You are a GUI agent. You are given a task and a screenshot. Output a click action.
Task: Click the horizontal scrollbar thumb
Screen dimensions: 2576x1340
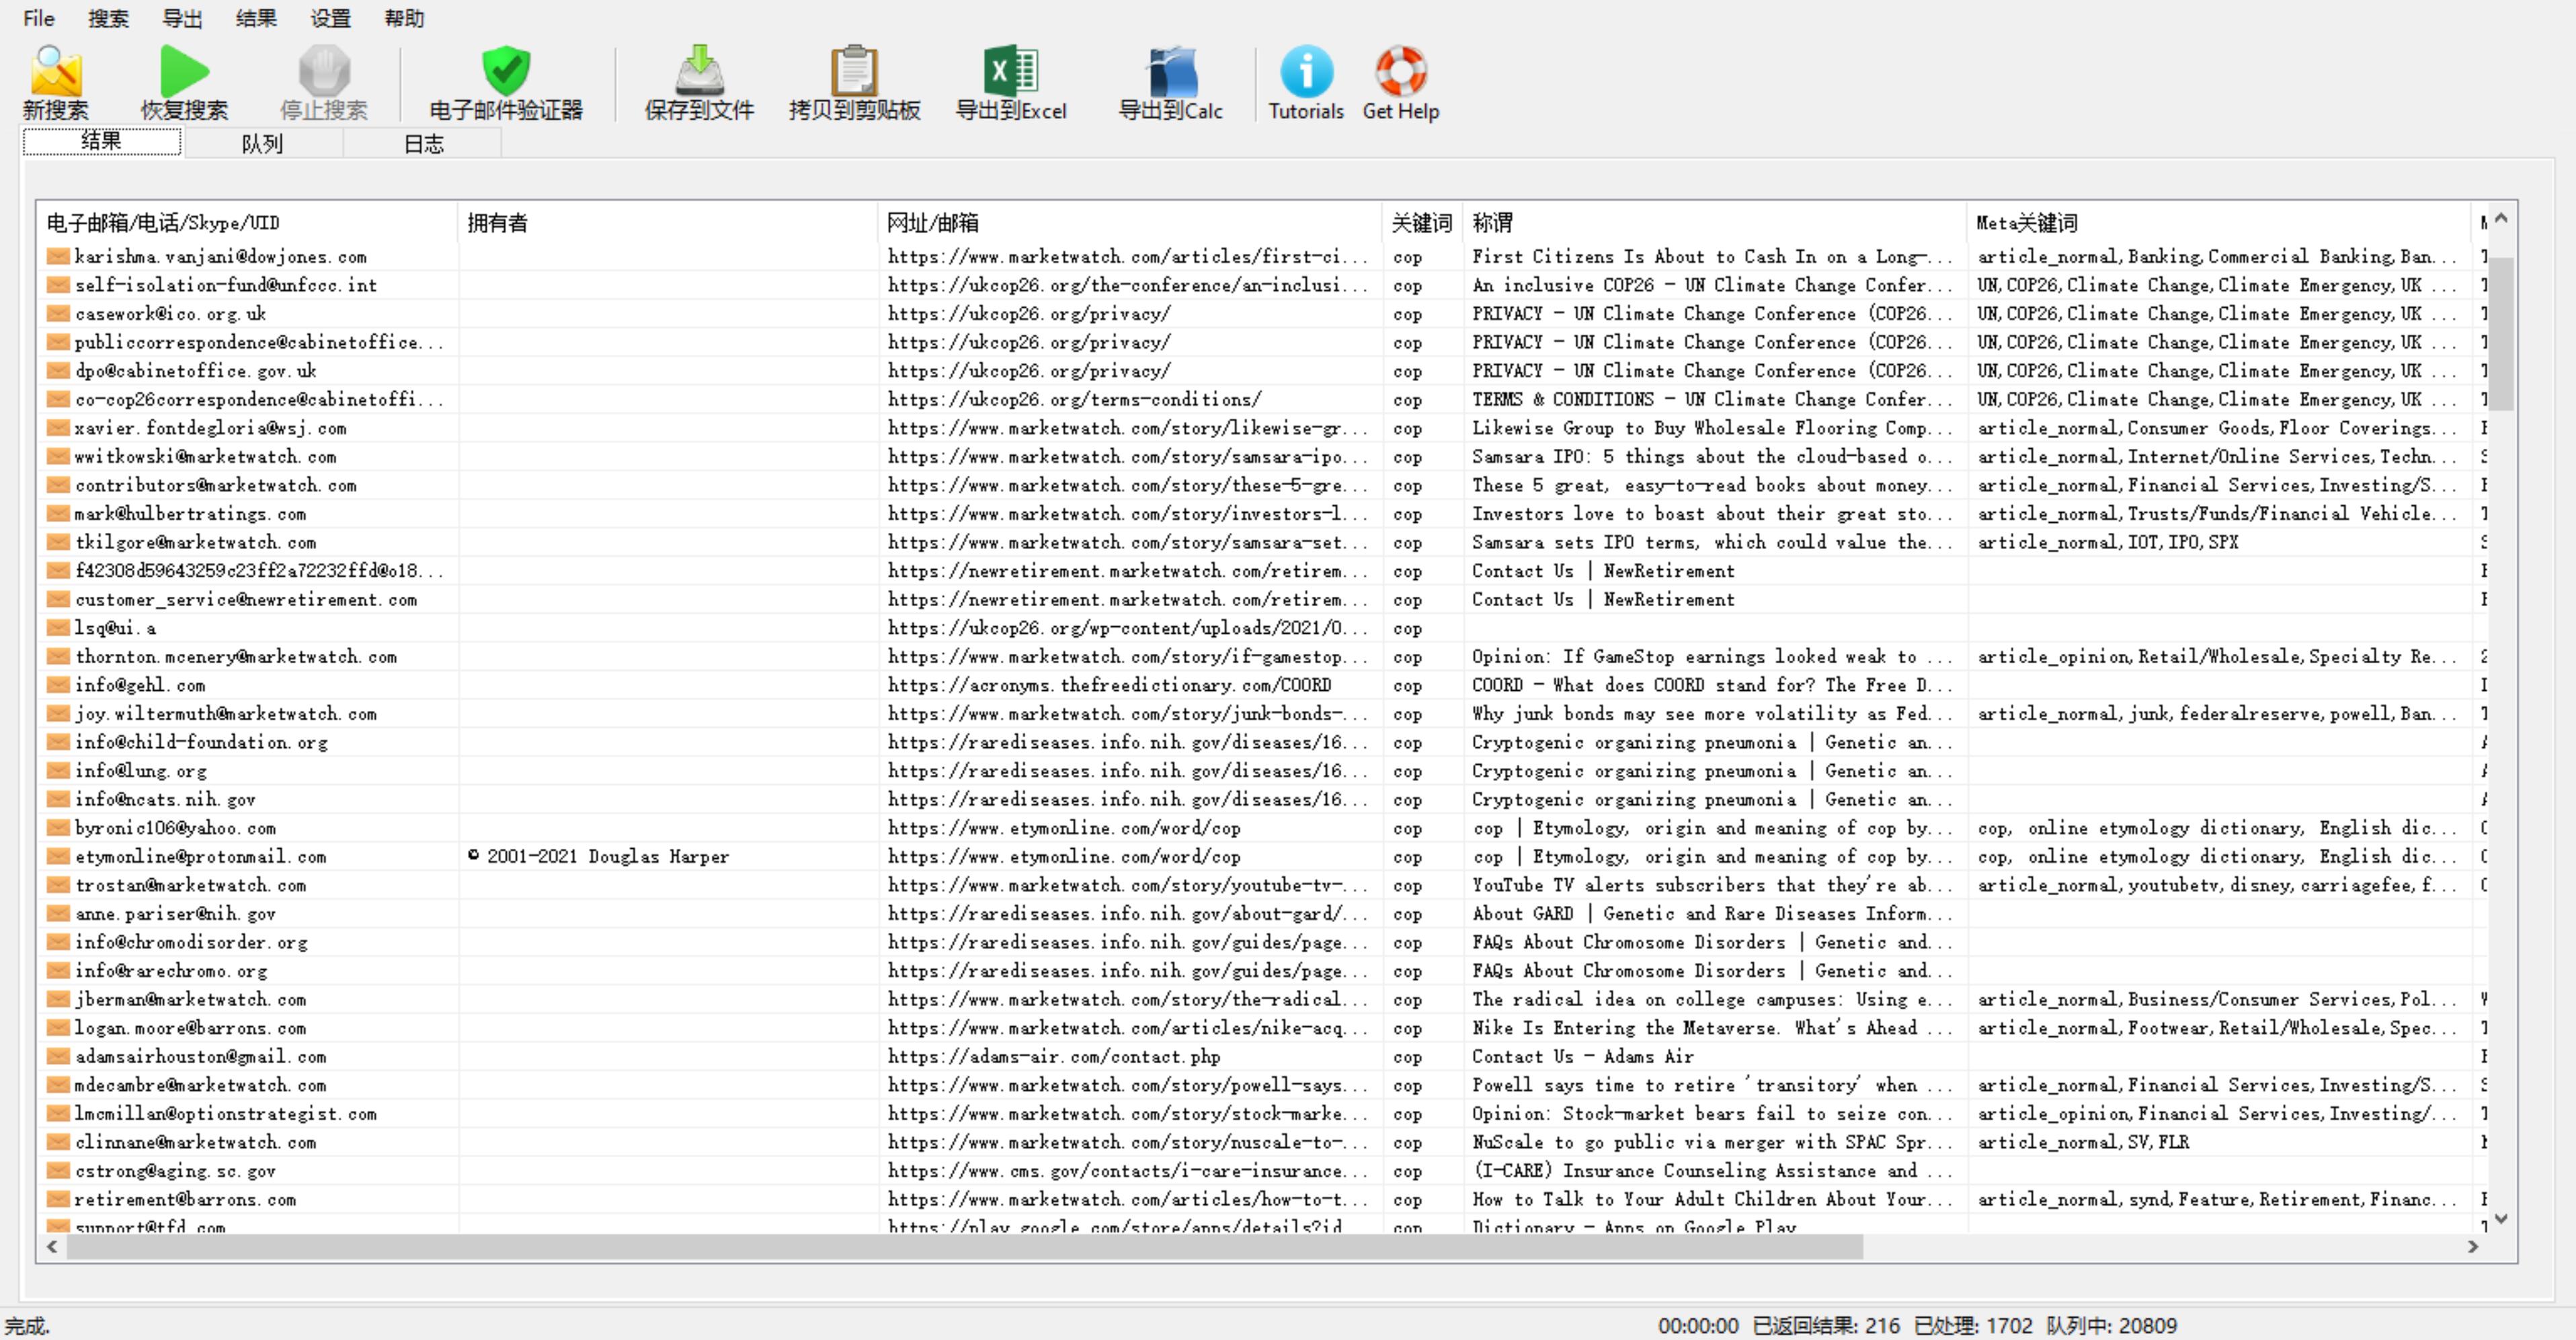point(965,1247)
